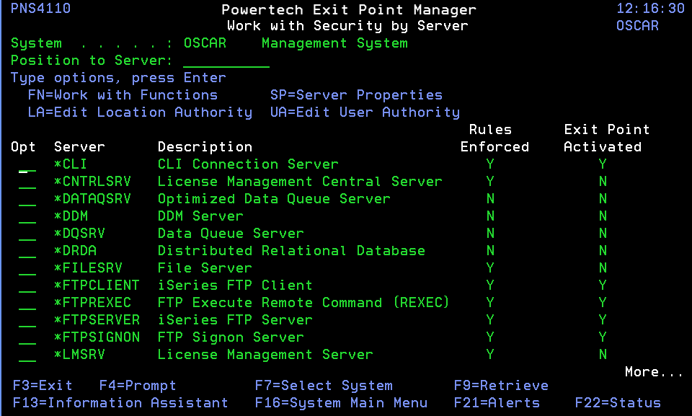Click the F9=Retrieve function key
The image size is (692, 416).
click(501, 386)
